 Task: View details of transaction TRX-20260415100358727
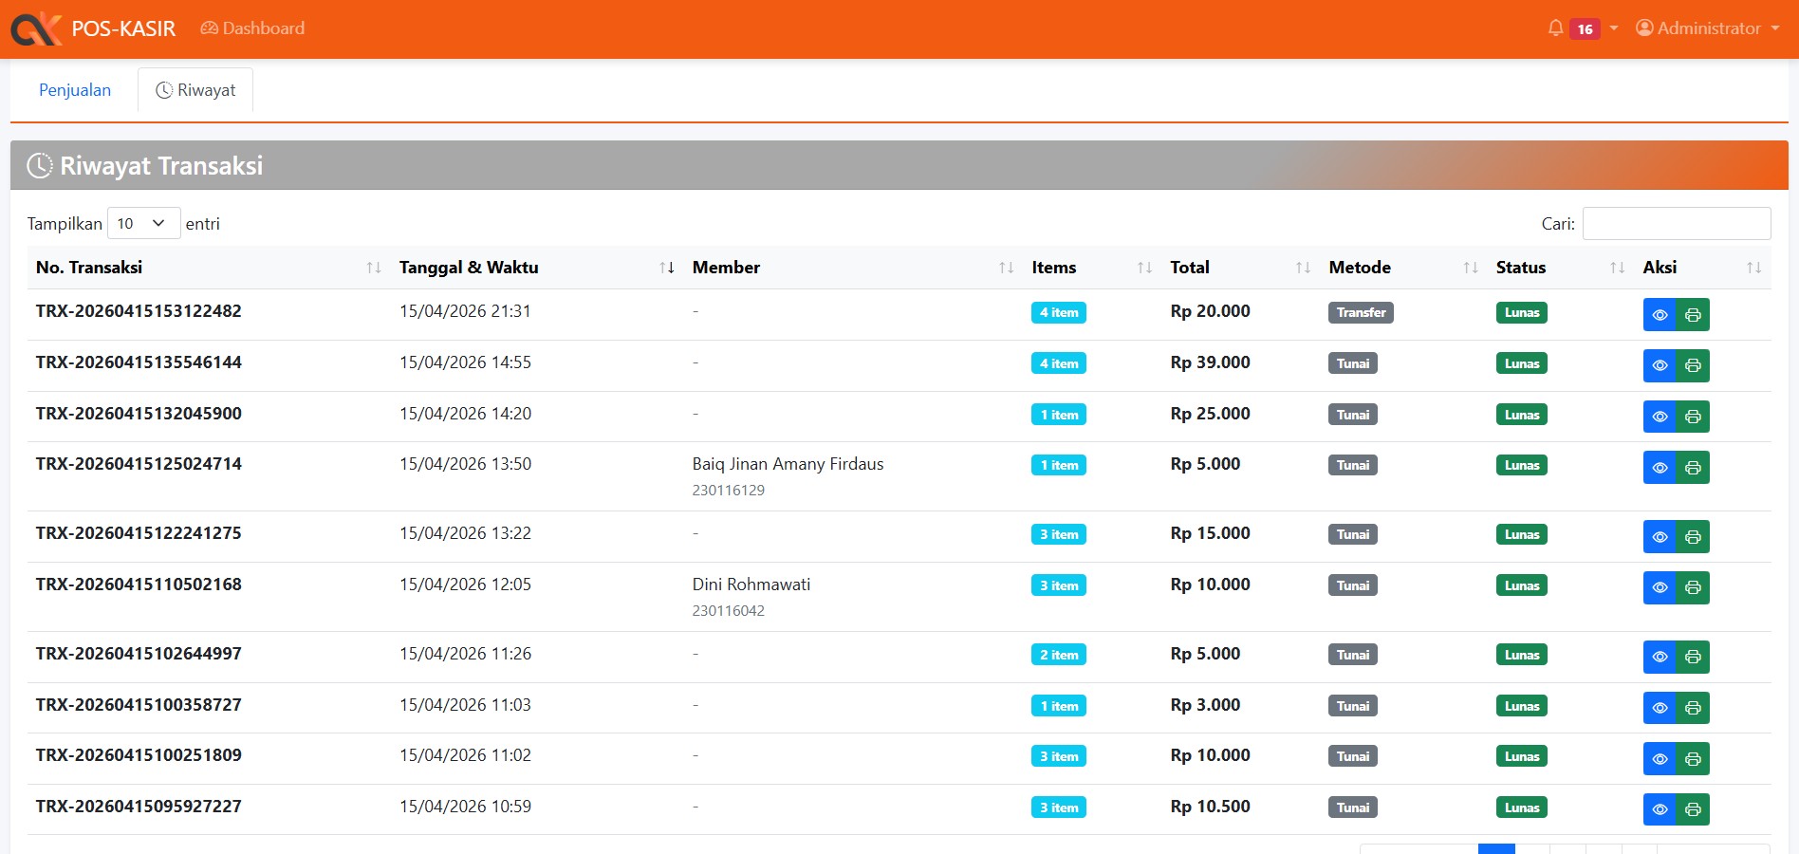pos(1660,708)
